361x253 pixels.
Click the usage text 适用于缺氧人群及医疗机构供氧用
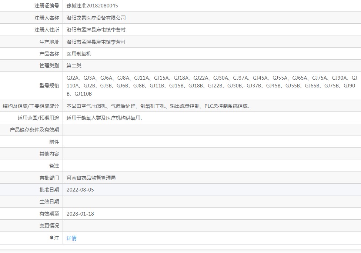point(105,118)
